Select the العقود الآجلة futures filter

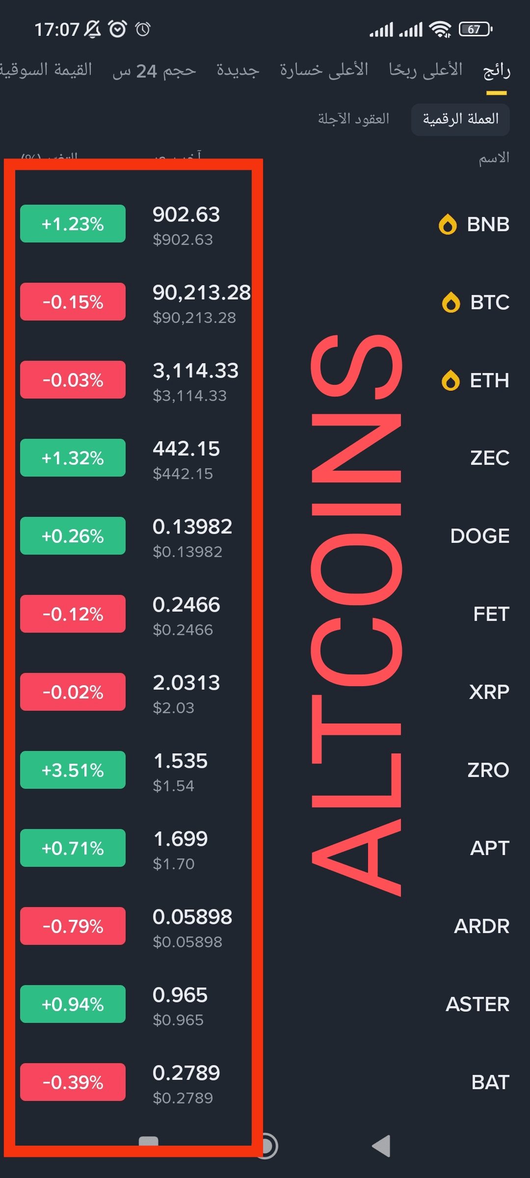(x=353, y=119)
